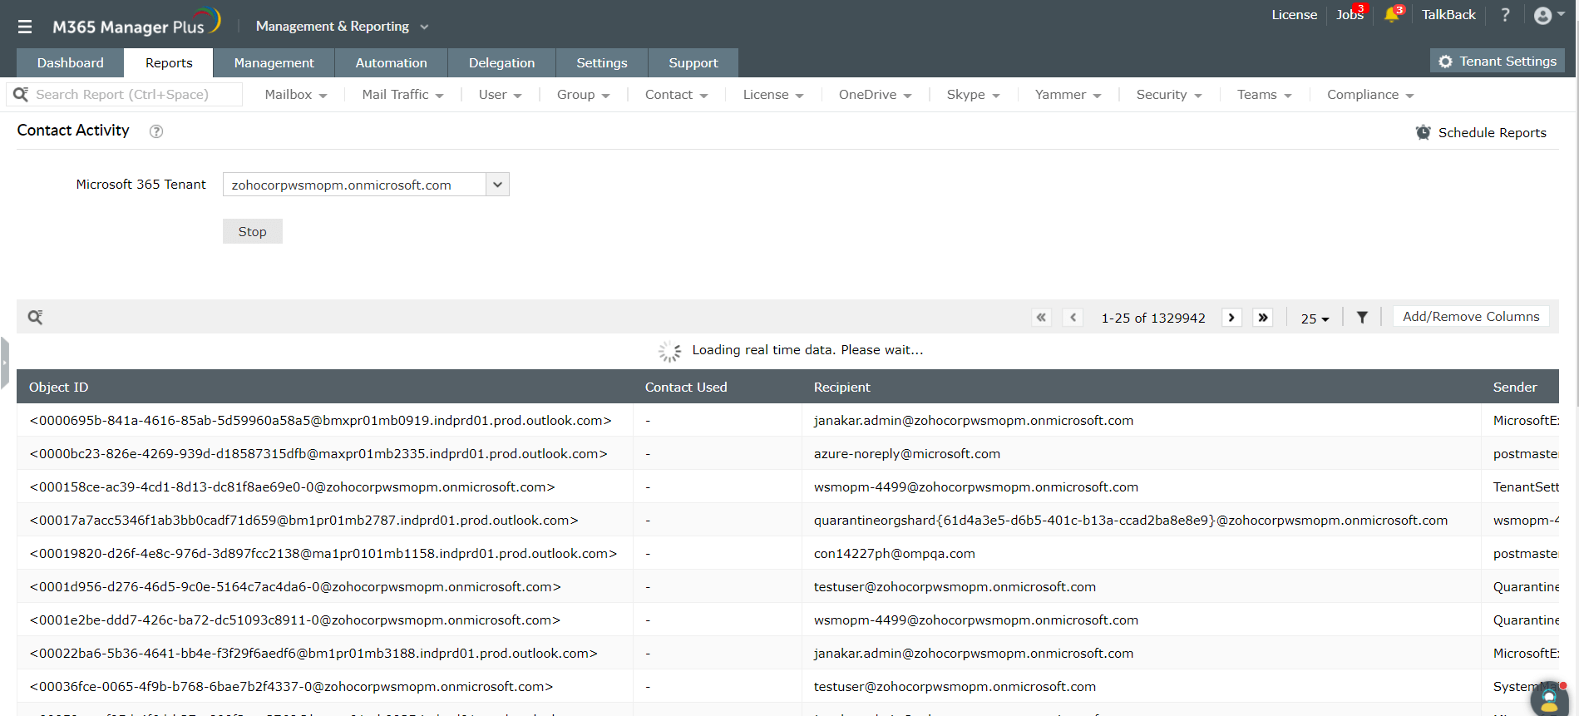Image resolution: width=1579 pixels, height=716 pixels.
Task: Expand the Mailbox reports dropdown
Action: pyautogui.click(x=296, y=95)
